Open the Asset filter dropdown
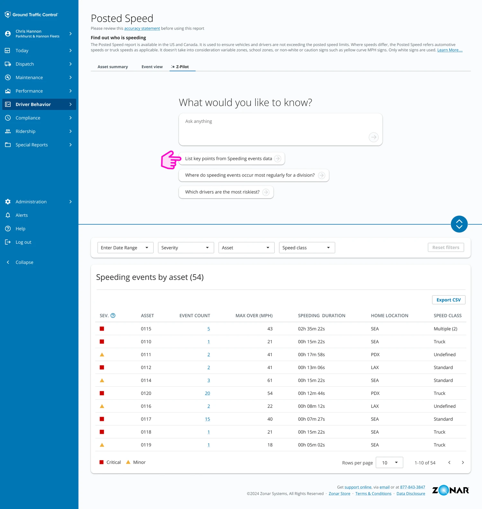 click(246, 248)
